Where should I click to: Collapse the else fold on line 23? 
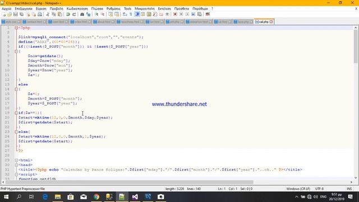point(16,132)
